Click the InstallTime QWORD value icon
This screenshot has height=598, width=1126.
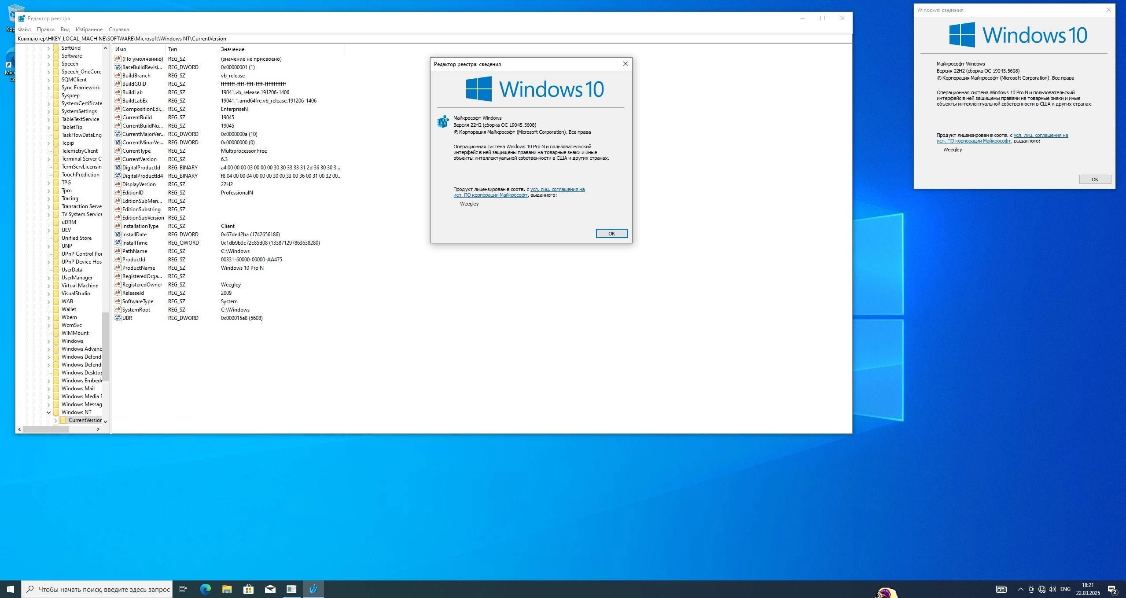coord(118,242)
